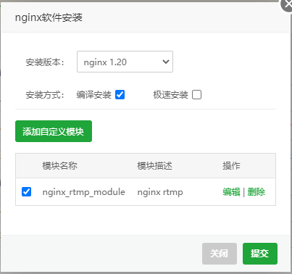Toggle the 编译安装 checkbox
Viewport: 292px width, 274px height.
coord(120,95)
